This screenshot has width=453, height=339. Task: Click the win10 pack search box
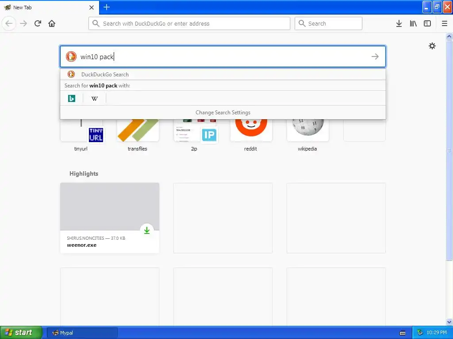pos(223,56)
